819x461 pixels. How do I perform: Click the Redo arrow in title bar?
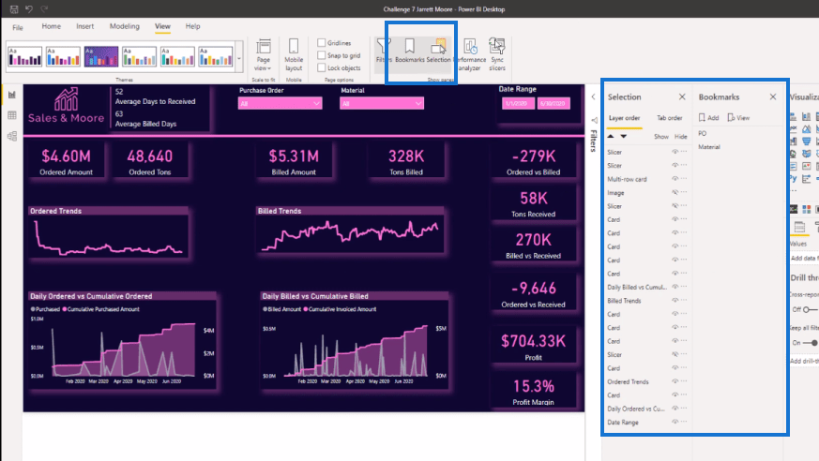[x=44, y=8]
